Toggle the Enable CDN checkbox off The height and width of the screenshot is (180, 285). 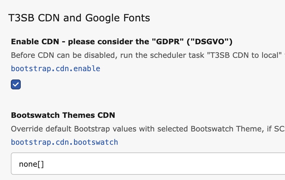(16, 84)
